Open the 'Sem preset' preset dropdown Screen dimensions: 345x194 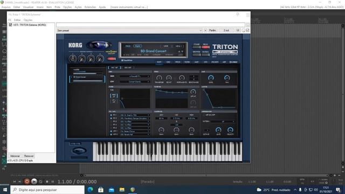point(129,30)
